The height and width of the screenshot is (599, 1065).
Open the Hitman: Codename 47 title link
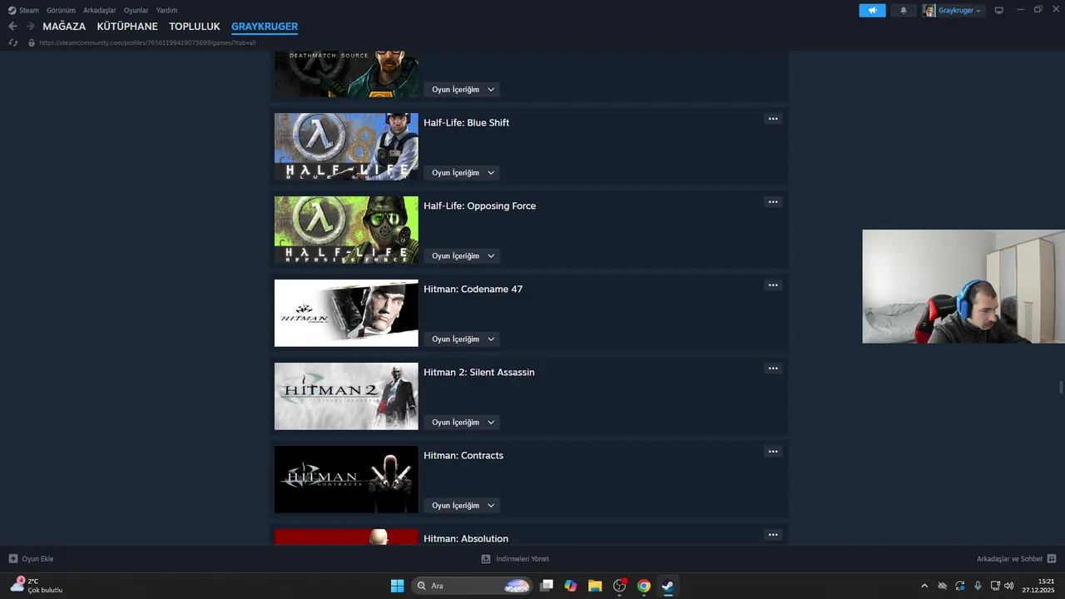pos(473,290)
